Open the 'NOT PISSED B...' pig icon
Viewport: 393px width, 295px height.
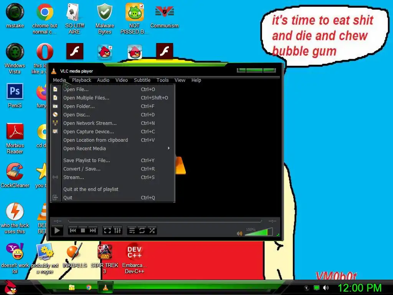[x=134, y=18]
